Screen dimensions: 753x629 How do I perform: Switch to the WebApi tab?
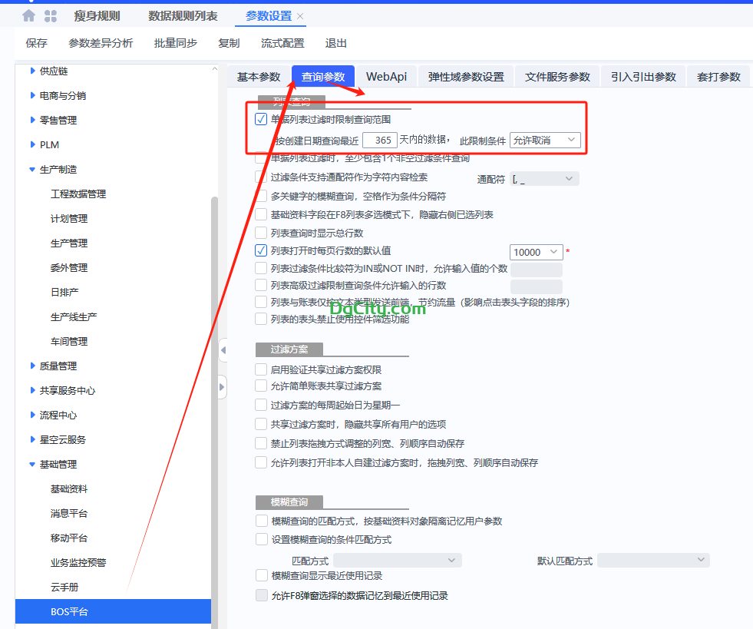point(387,76)
